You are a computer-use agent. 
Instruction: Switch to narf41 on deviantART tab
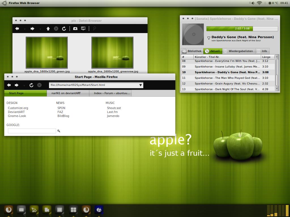pyautogui.click(x=68, y=93)
